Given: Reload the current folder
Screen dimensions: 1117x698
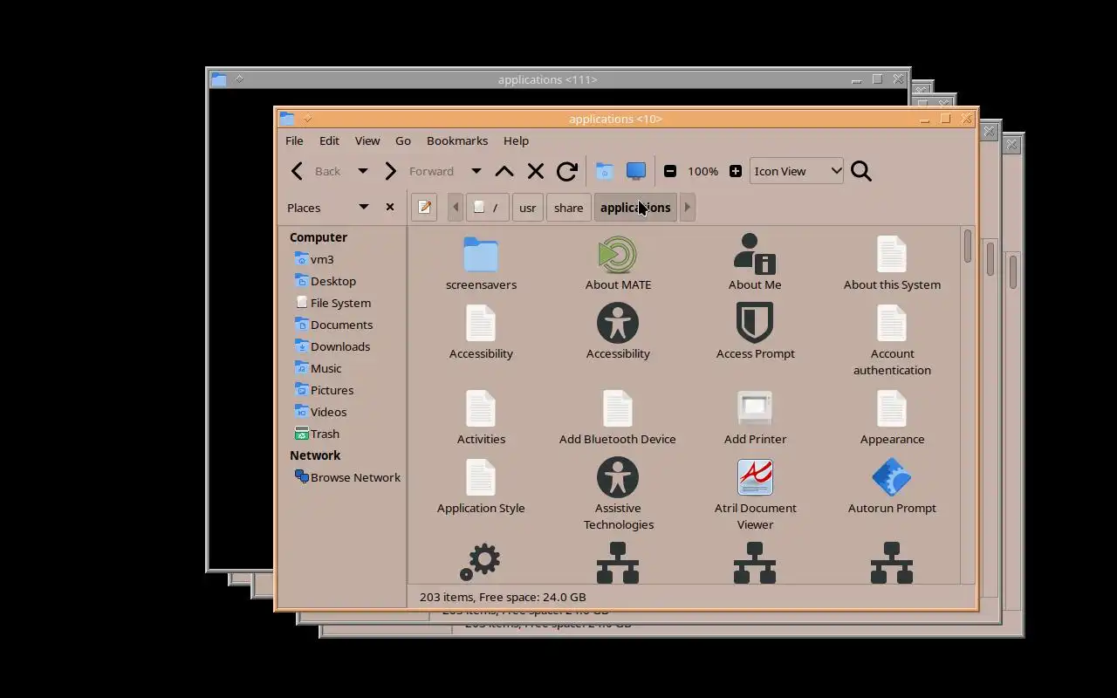Looking at the screenshot, I should click(567, 171).
